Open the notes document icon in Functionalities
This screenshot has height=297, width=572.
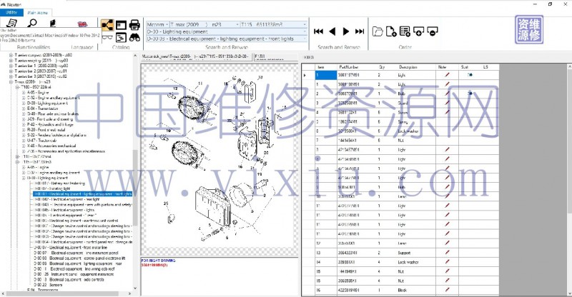[11, 24]
